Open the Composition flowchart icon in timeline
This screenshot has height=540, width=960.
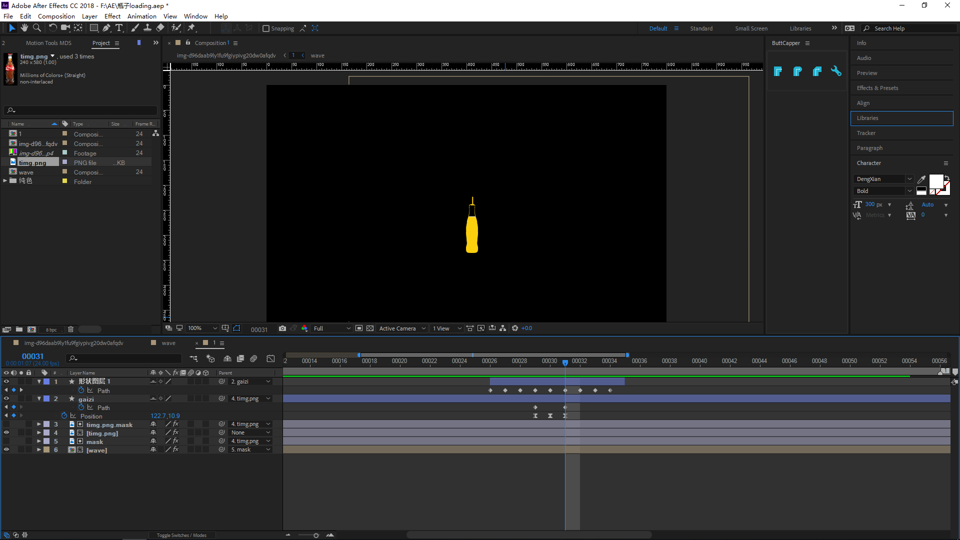click(193, 358)
